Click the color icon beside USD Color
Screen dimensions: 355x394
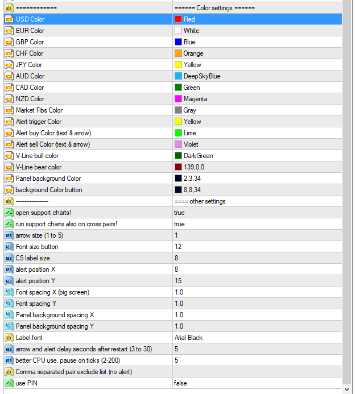9,19
